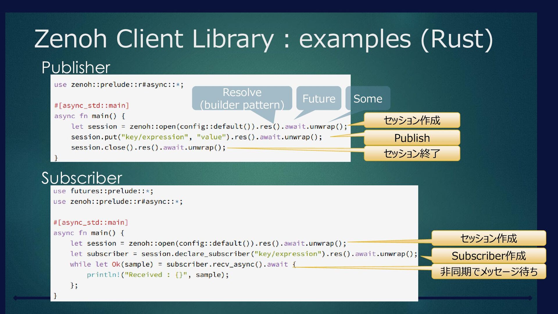Click the 'while let Ok(sample)' line
The image size is (558, 314).
183,264
